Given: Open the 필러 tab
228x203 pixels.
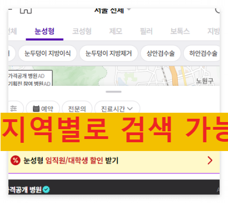Looking at the screenshot, I should pyautogui.click(x=146, y=31).
